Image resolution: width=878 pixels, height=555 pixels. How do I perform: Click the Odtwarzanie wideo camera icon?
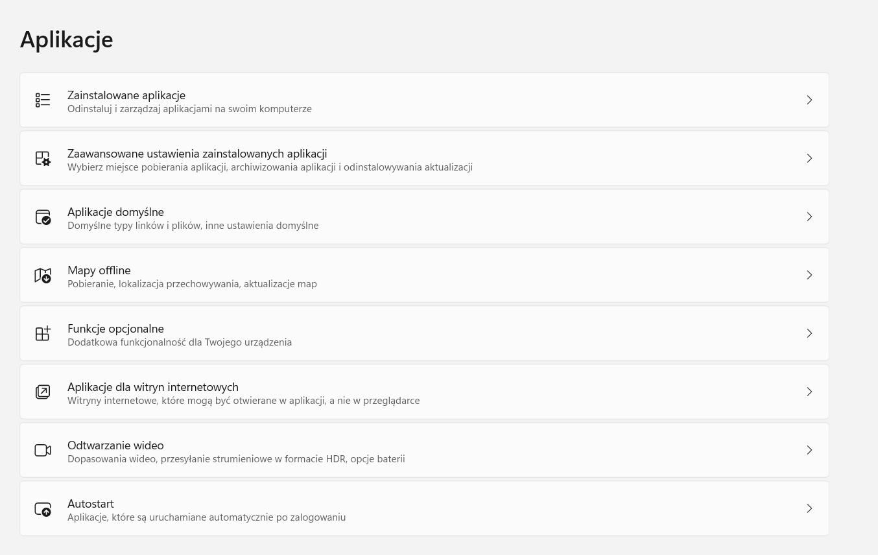pos(43,450)
